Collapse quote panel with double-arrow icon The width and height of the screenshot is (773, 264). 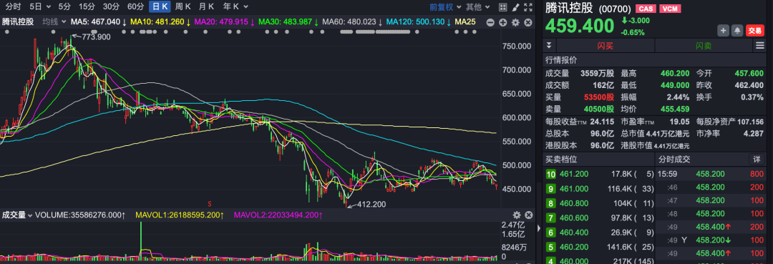549,45
